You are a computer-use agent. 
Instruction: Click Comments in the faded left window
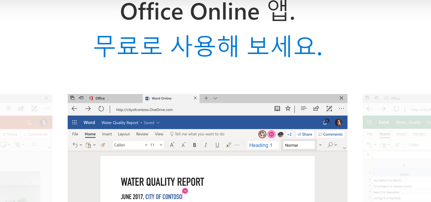(x=35, y=134)
